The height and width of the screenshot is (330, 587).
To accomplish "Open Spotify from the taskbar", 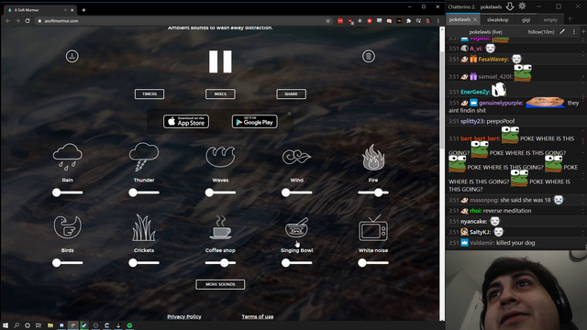I will point(129,325).
